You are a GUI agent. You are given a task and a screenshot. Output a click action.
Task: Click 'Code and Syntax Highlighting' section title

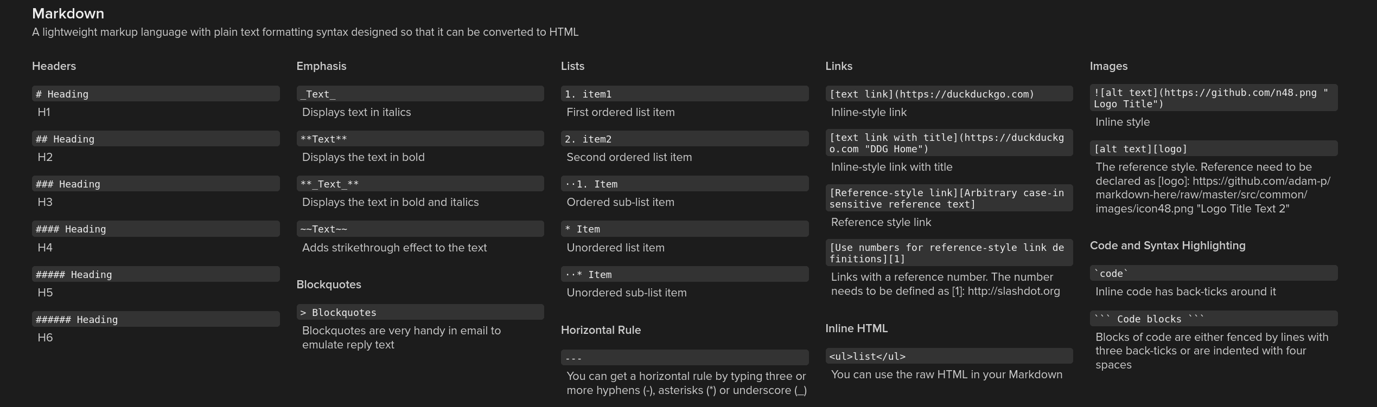click(x=1168, y=246)
